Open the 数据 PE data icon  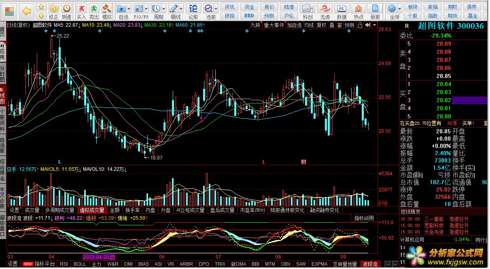(x=342, y=11)
